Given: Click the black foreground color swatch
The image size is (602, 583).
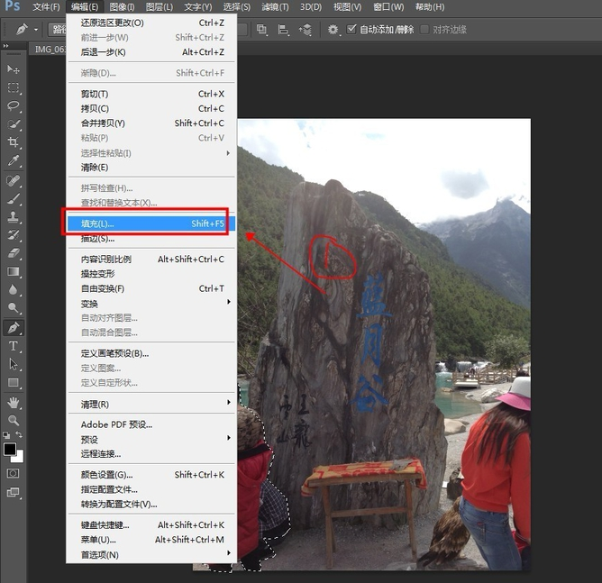Looking at the screenshot, I should 10,449.
